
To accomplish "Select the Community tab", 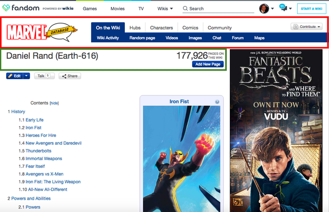I will (220, 28).
